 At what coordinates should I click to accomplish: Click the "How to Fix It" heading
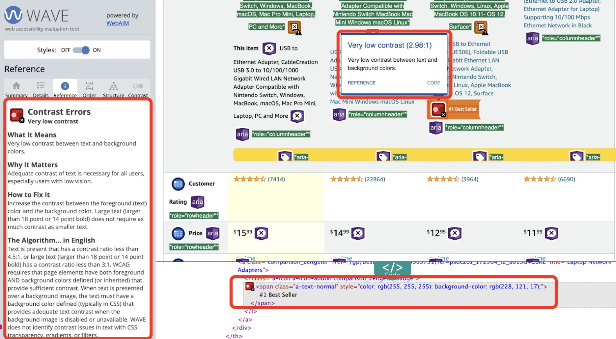pyautogui.click(x=29, y=195)
